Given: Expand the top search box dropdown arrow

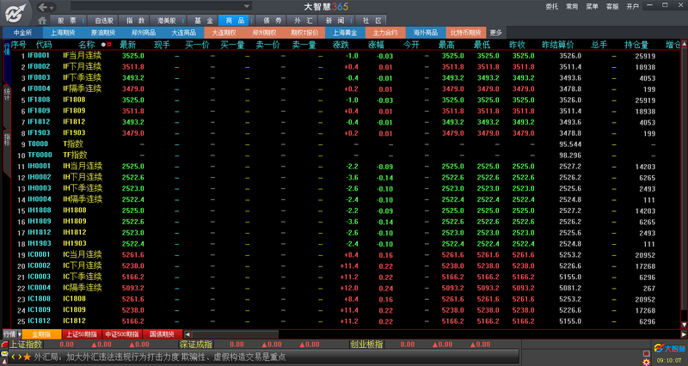Looking at the screenshot, I should 247,6.
